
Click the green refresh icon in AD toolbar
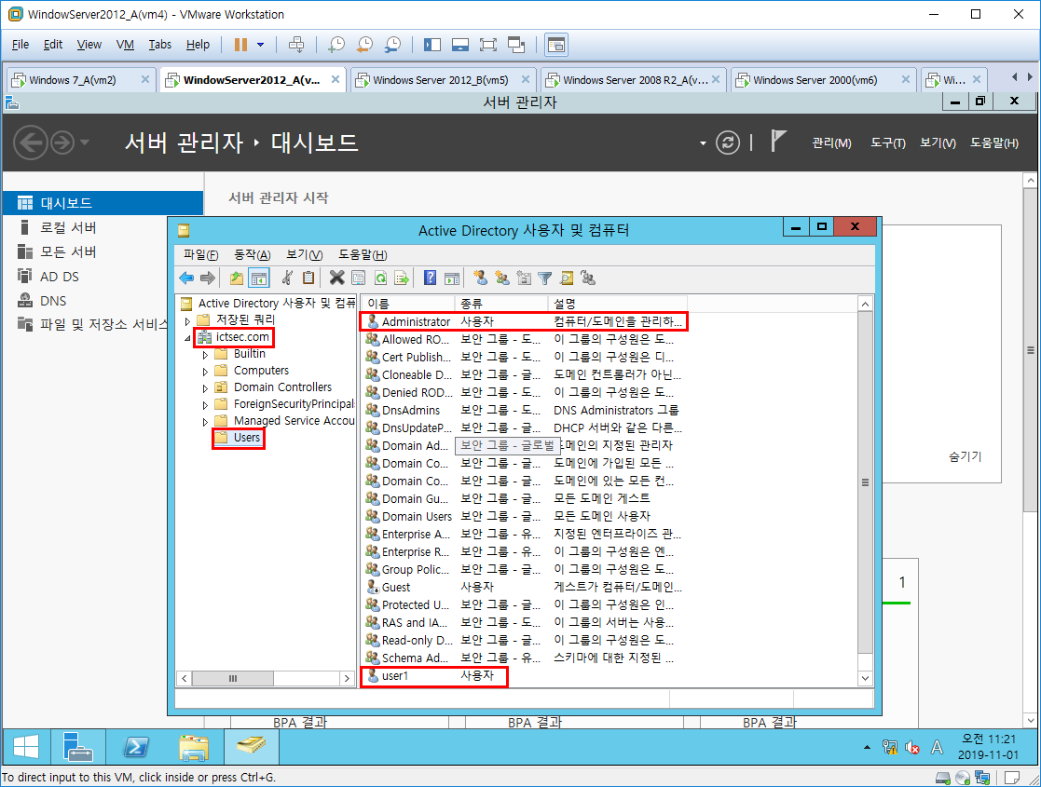[x=380, y=278]
